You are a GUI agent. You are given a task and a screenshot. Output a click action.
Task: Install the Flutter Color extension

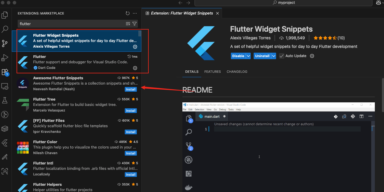[131, 153]
